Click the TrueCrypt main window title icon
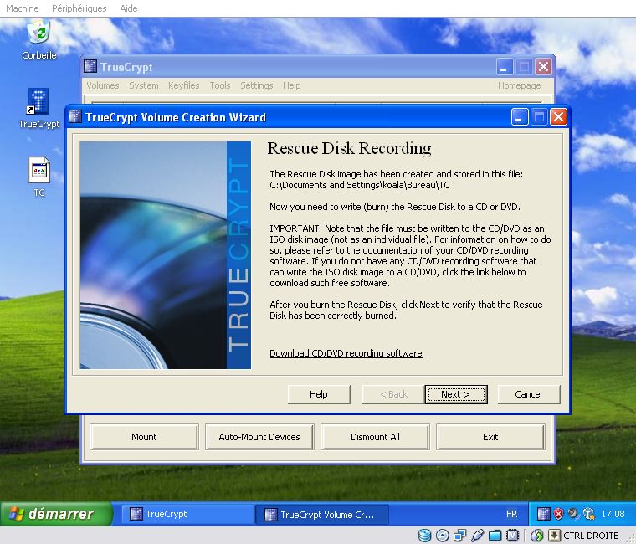Viewport: 636px width, 544px height. pyautogui.click(x=90, y=66)
